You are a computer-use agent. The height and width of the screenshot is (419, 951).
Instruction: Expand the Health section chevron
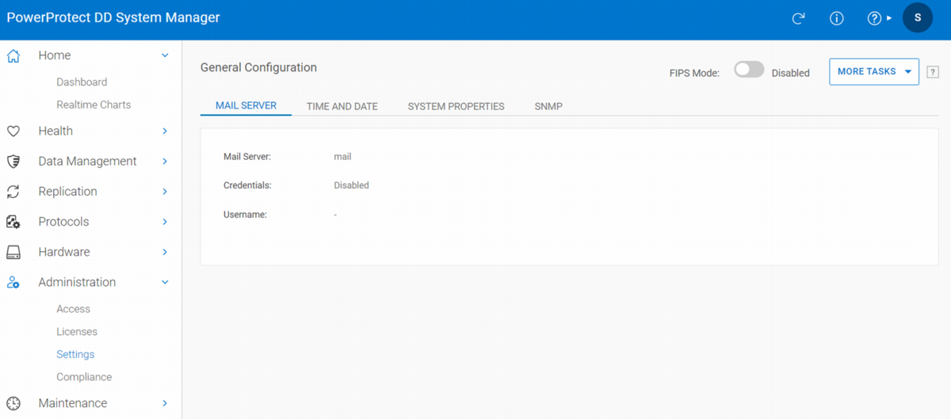tap(165, 131)
